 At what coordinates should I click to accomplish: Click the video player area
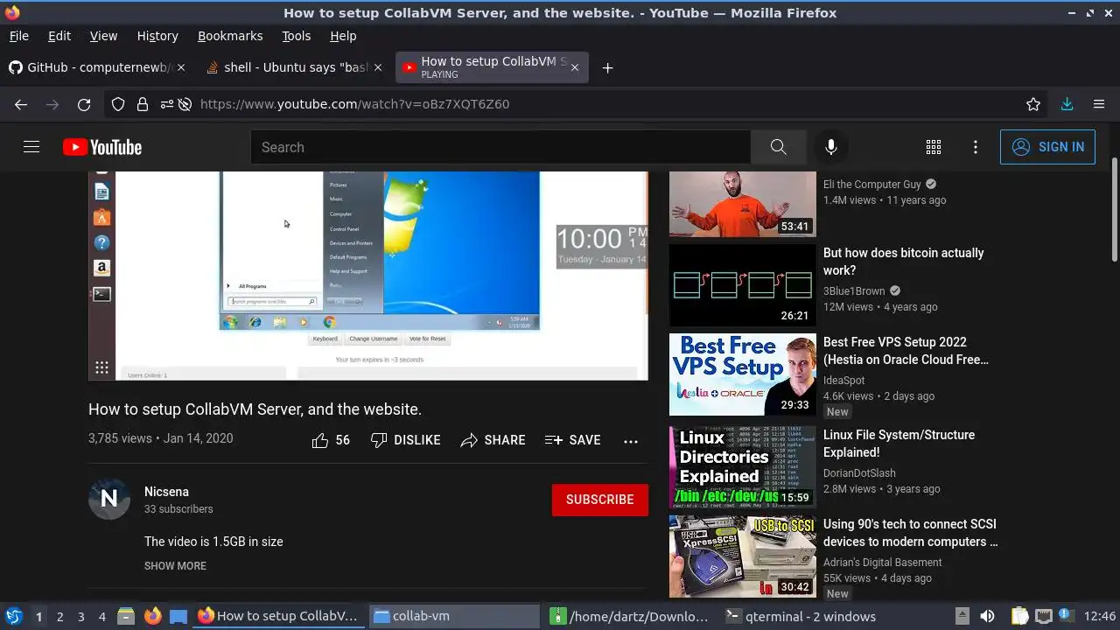(x=368, y=276)
